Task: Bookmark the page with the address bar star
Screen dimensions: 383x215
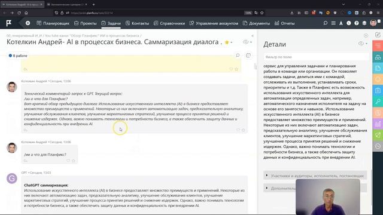Action: click(x=262, y=13)
